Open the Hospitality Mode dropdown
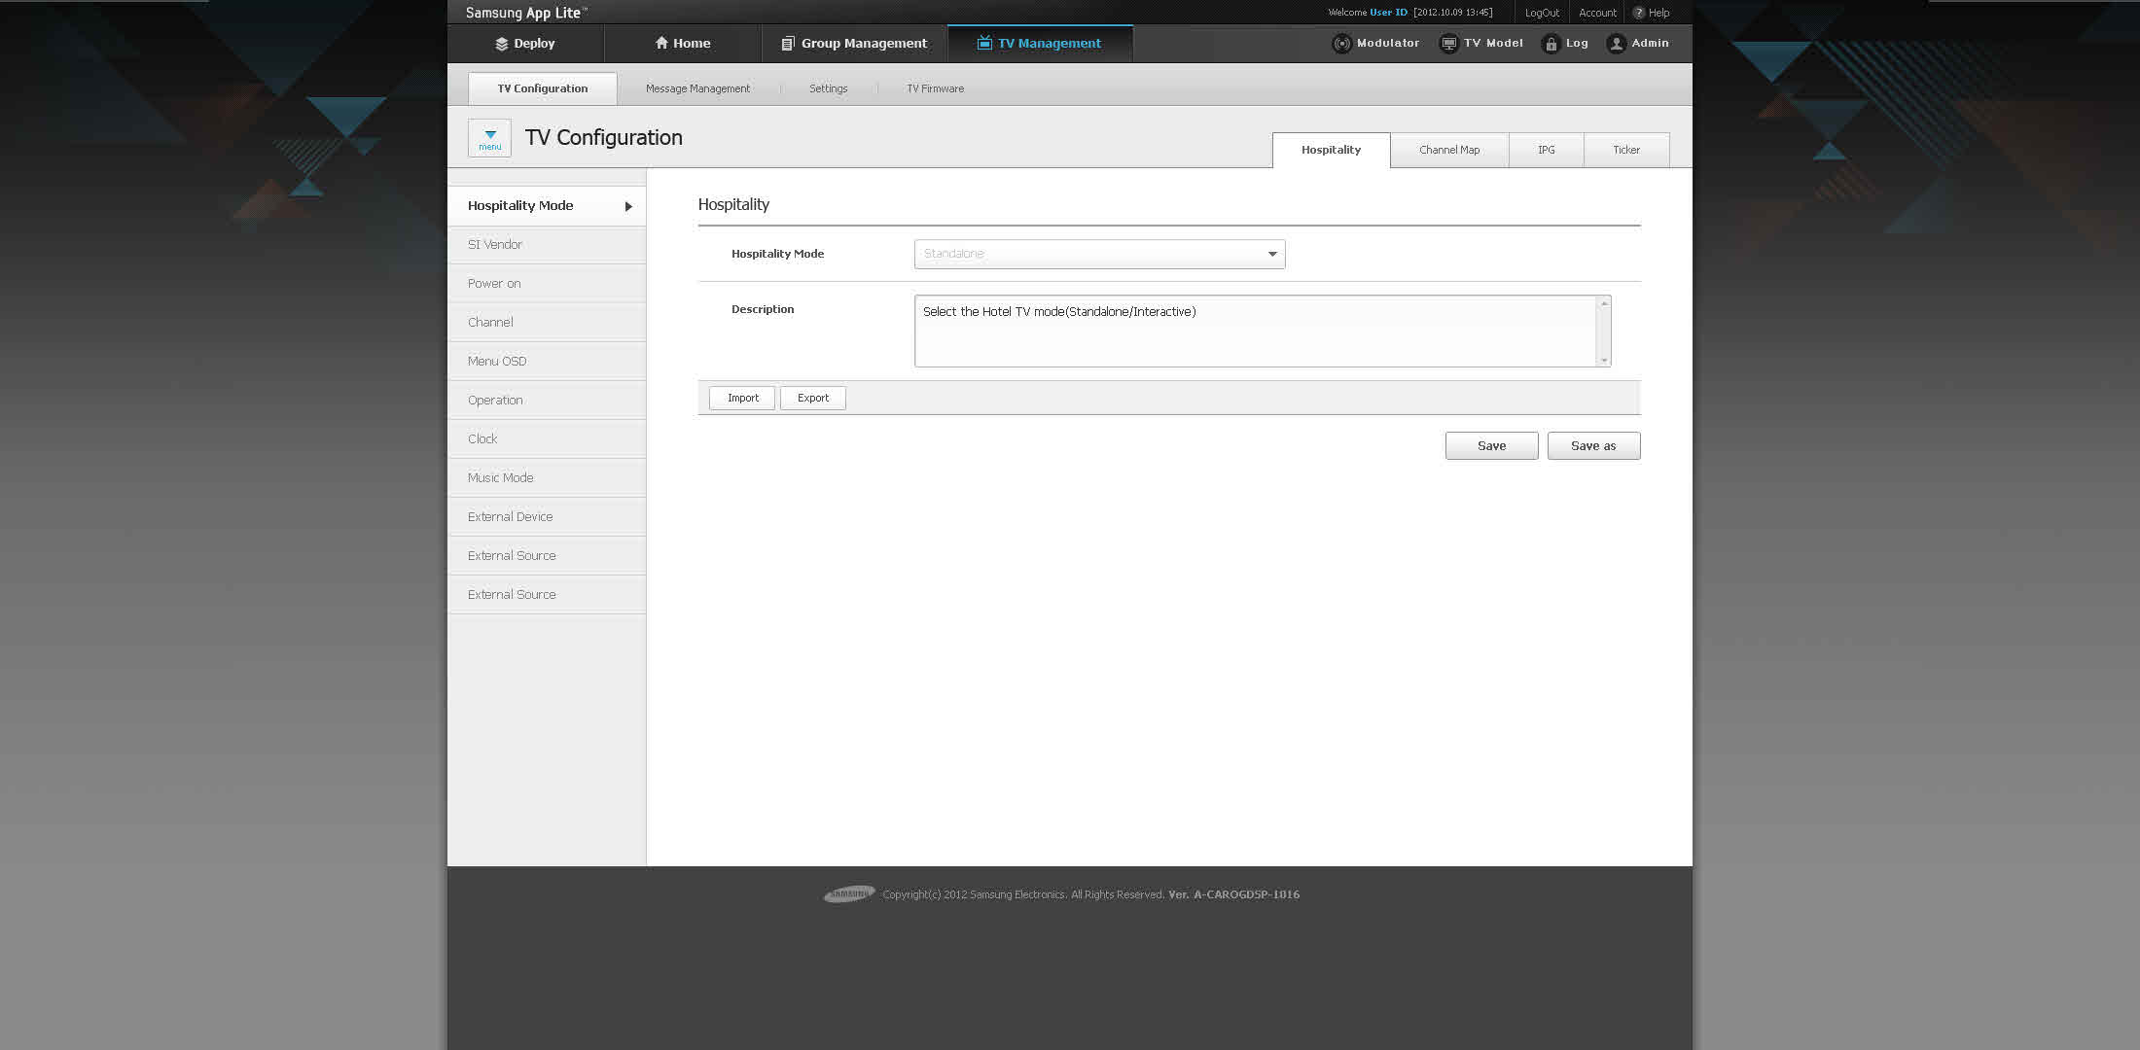The width and height of the screenshot is (2140, 1050). tap(1099, 254)
